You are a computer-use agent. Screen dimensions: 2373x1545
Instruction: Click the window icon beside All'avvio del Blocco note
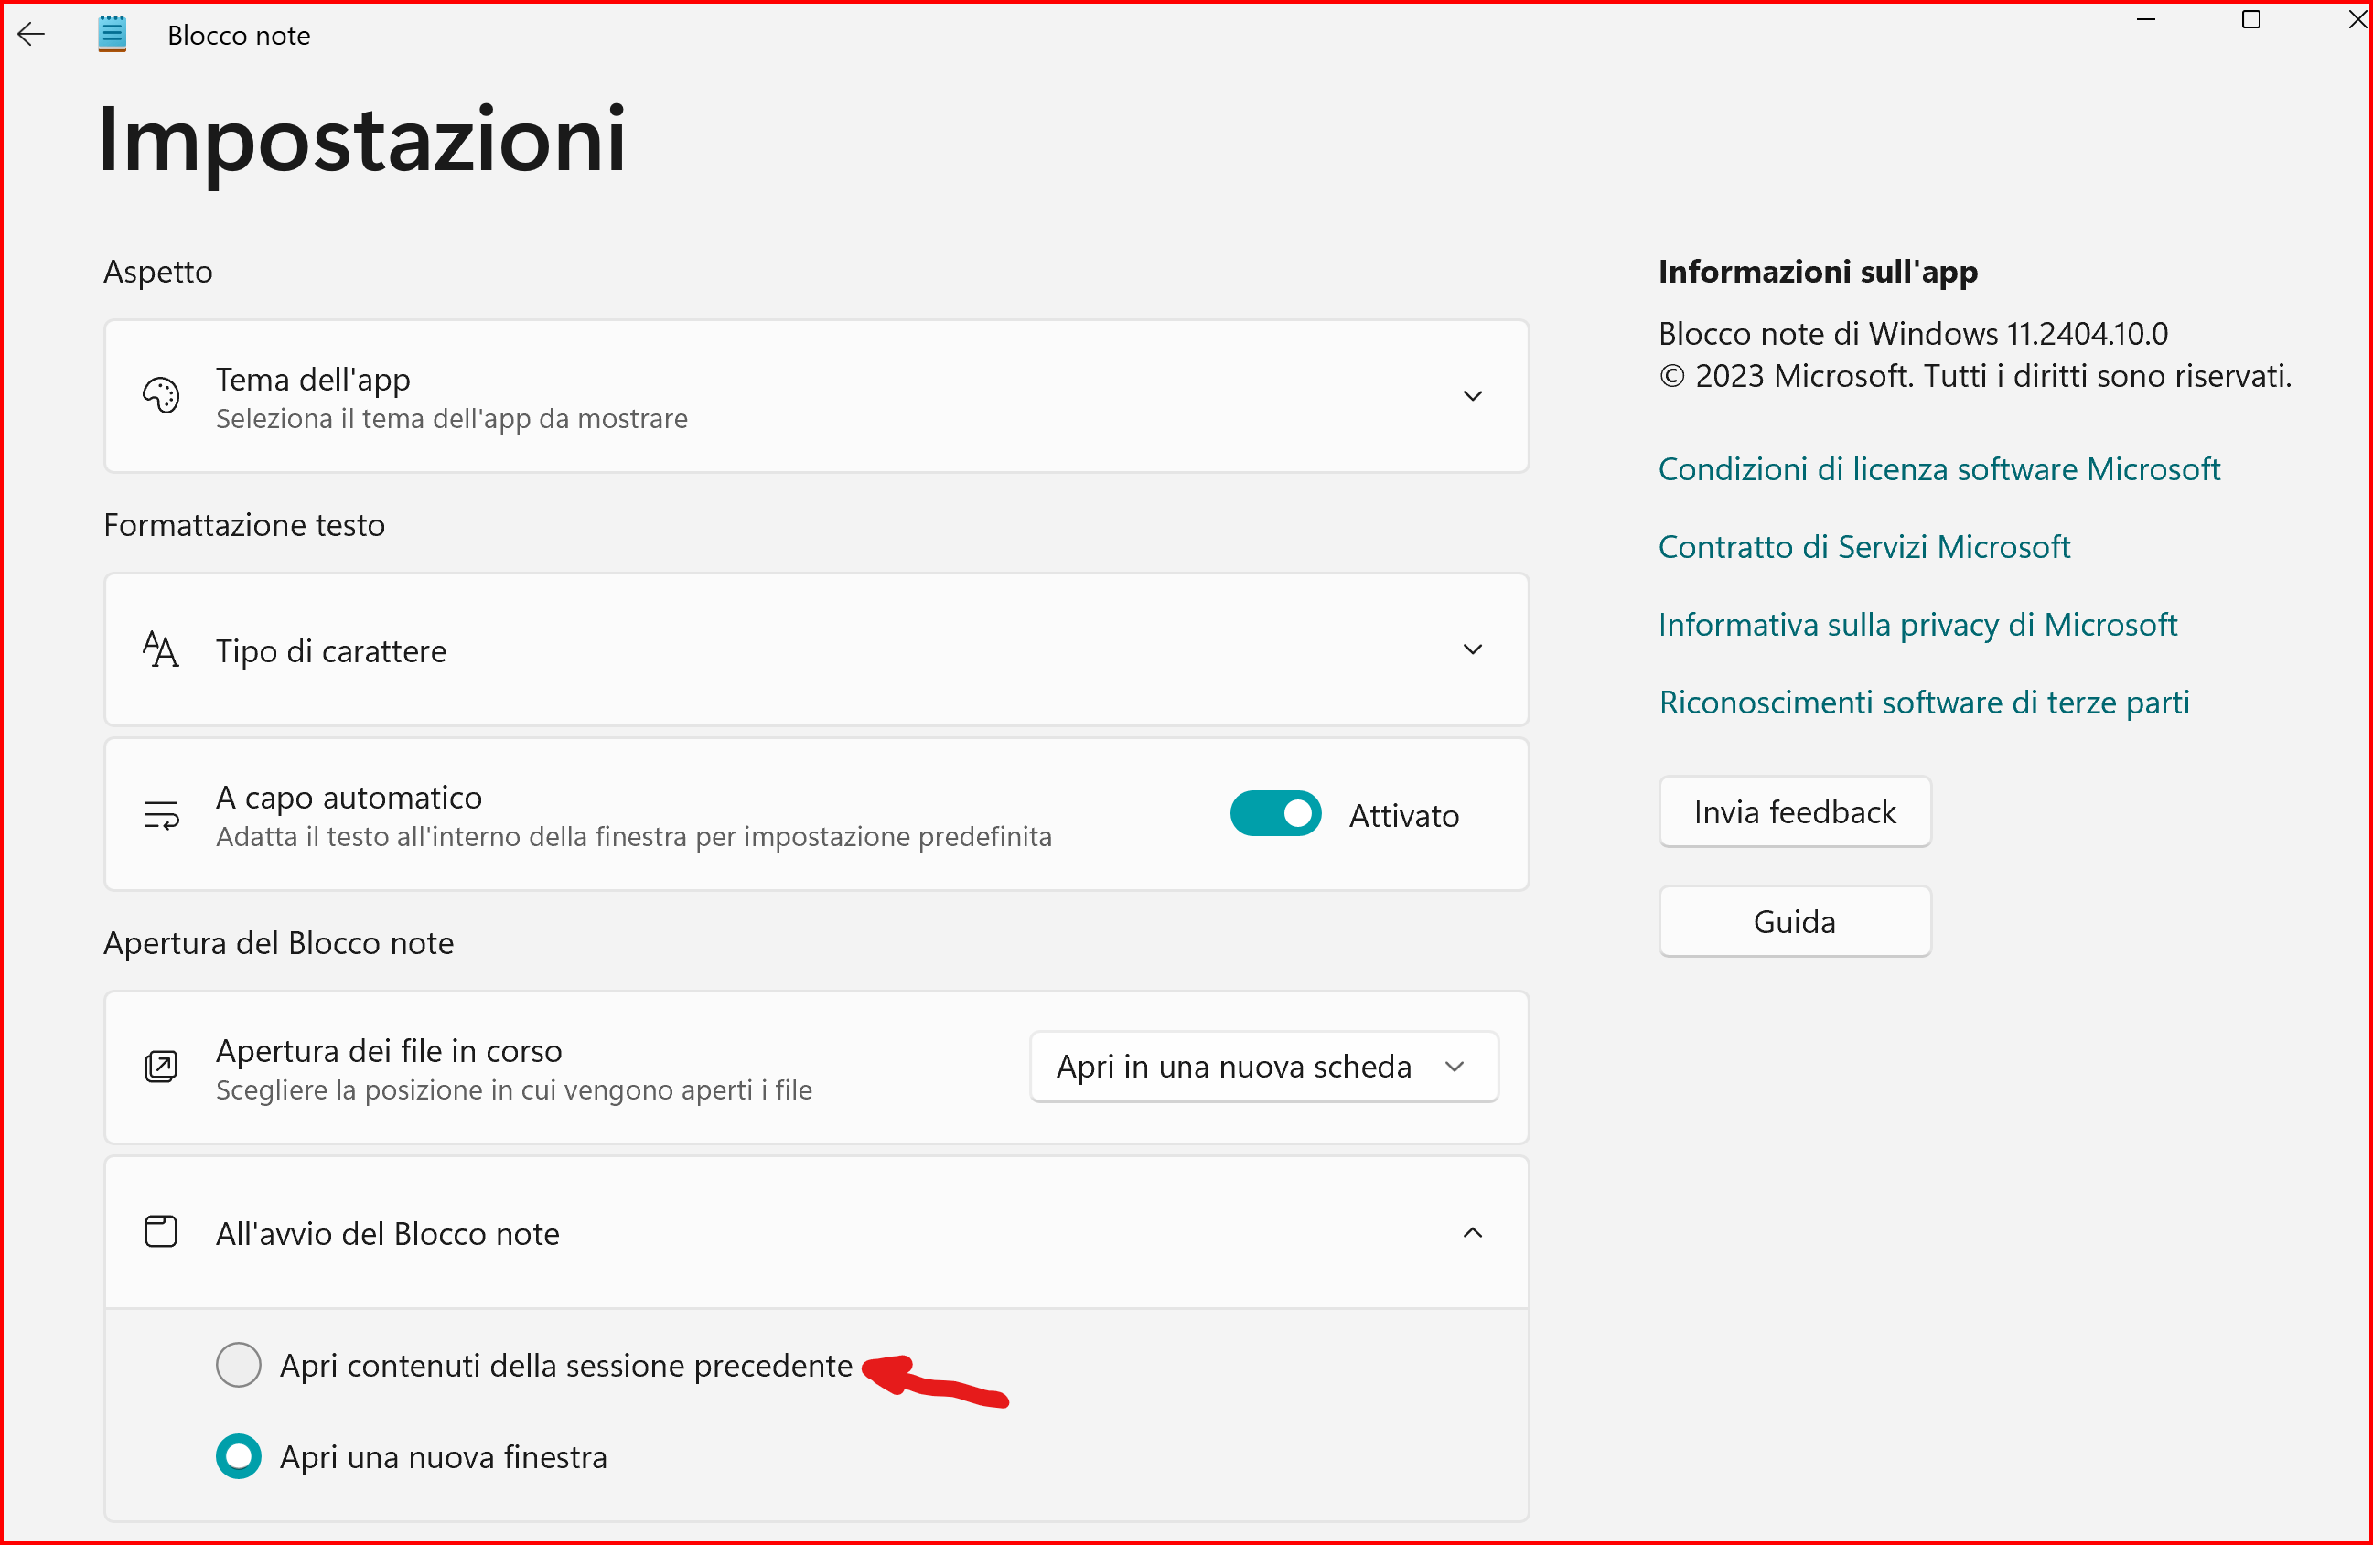pyautogui.click(x=160, y=1232)
